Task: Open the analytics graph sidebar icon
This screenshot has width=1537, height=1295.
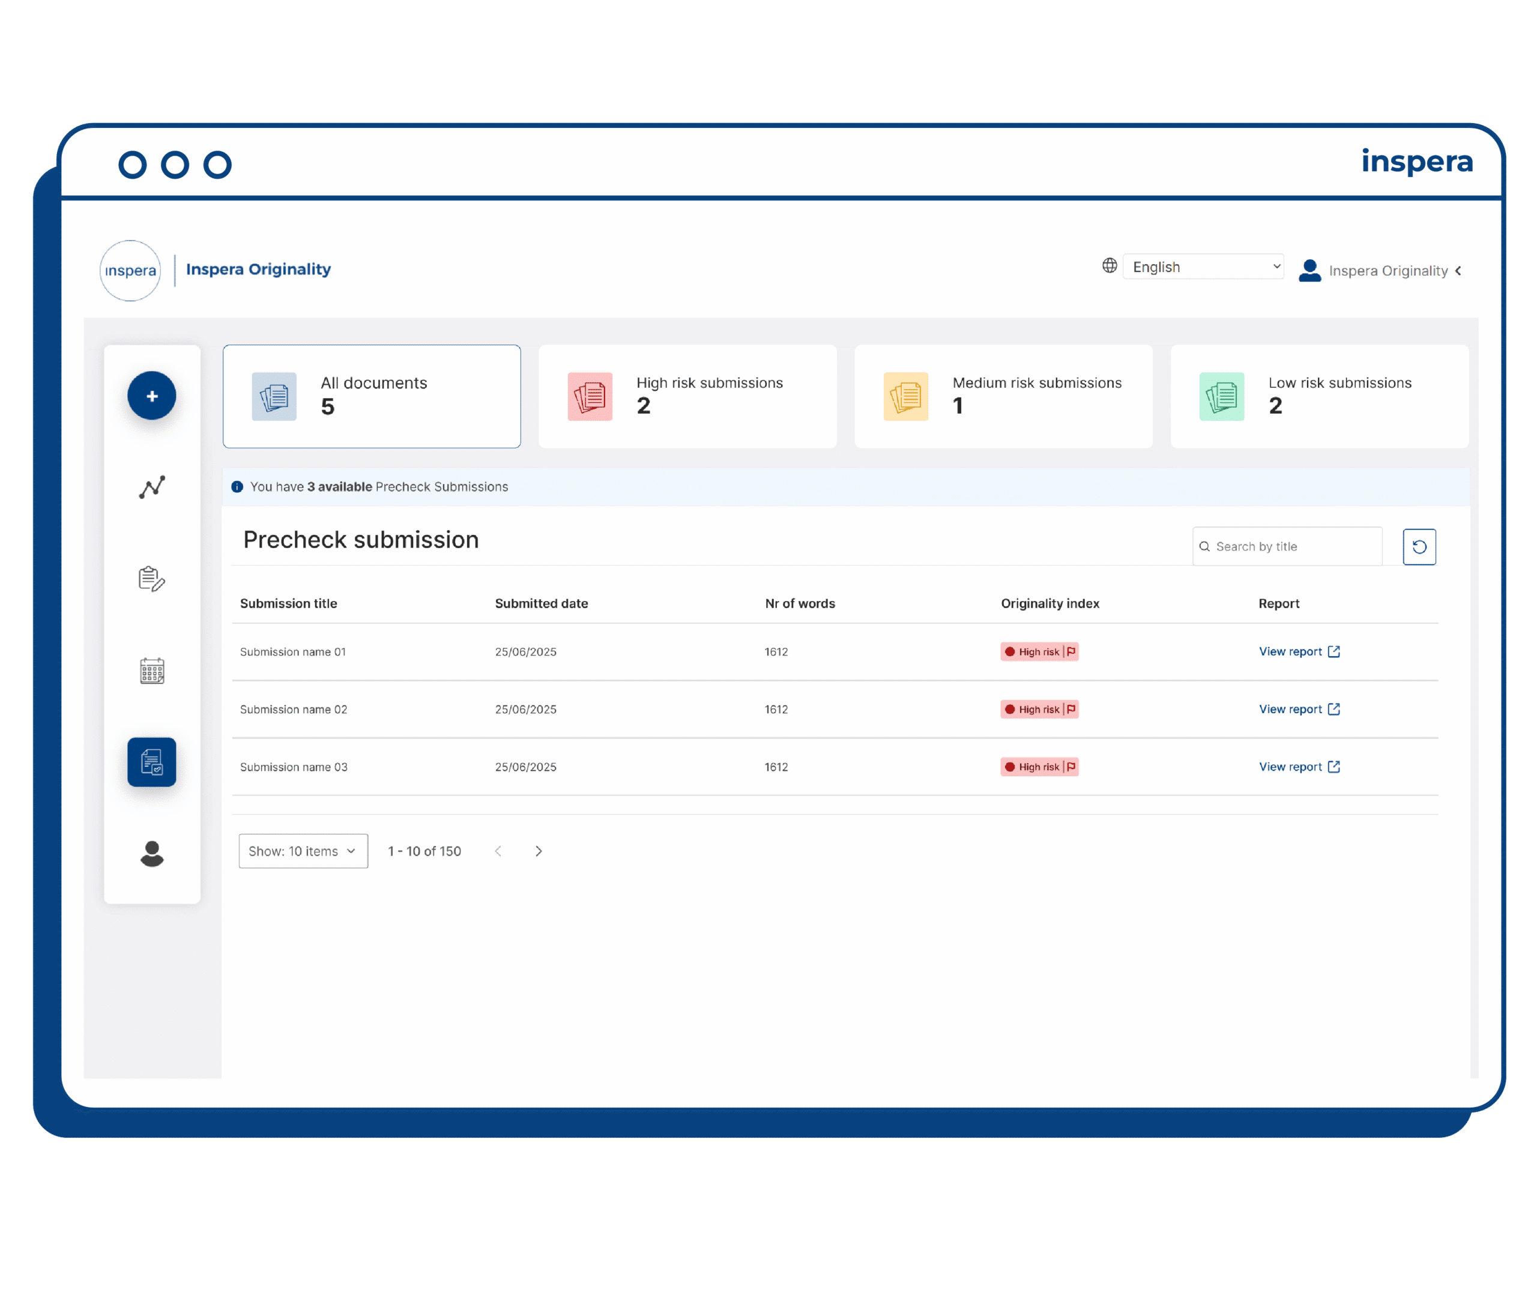Action: click(152, 488)
